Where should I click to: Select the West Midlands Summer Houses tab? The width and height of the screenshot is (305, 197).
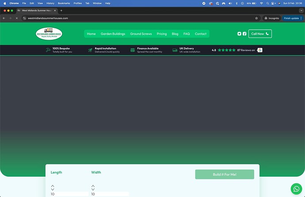[x=37, y=11]
